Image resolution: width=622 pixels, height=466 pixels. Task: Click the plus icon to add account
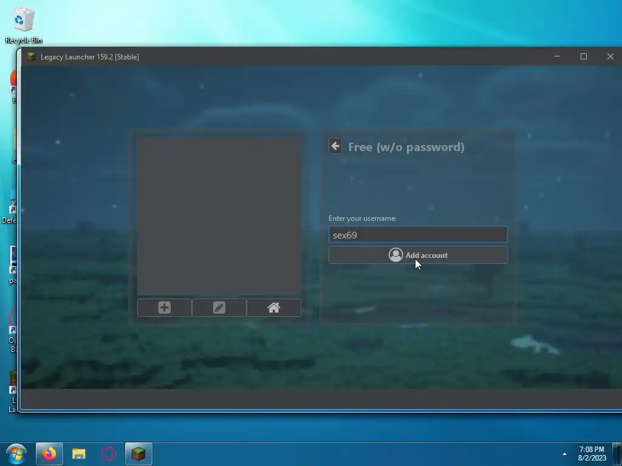click(x=164, y=308)
